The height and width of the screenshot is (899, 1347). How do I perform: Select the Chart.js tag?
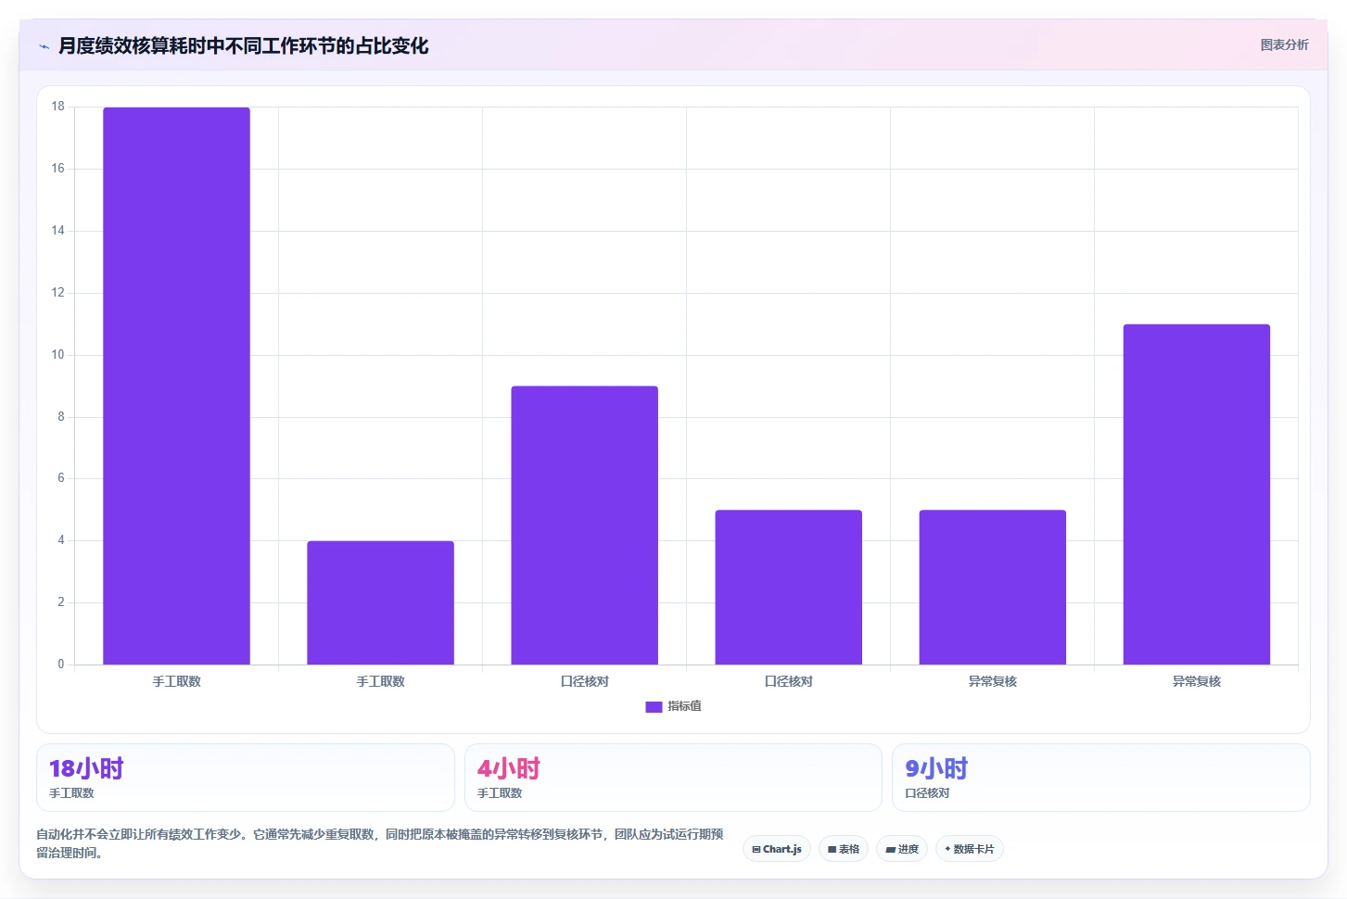click(777, 849)
